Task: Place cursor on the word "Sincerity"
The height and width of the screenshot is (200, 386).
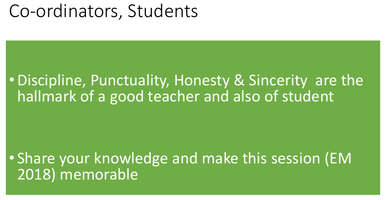Action: [273, 80]
